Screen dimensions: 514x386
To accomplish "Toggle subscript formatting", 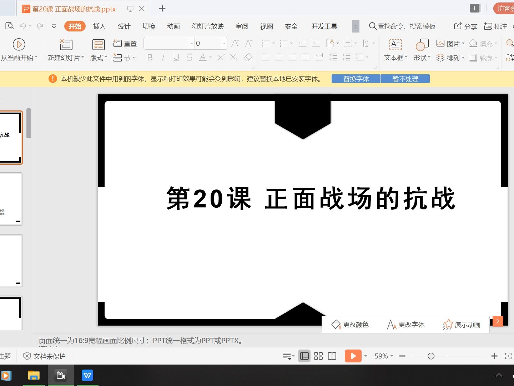I will [x=234, y=58].
